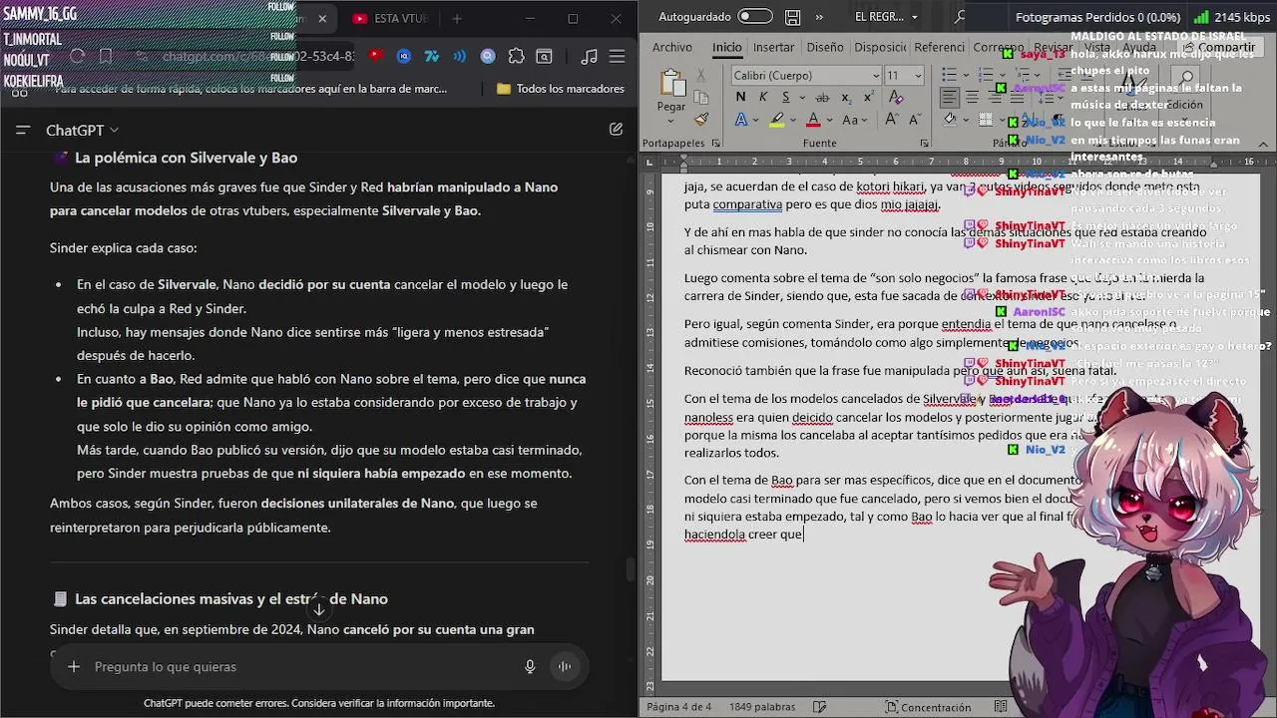Open the Todos los marcadores bookmarks folder

tap(560, 89)
